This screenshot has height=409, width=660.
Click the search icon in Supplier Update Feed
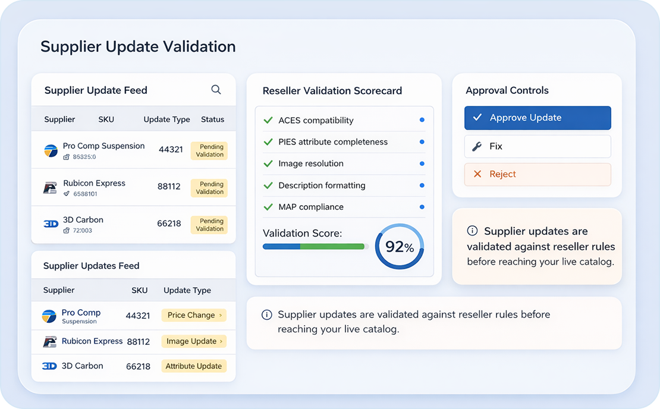tap(216, 90)
